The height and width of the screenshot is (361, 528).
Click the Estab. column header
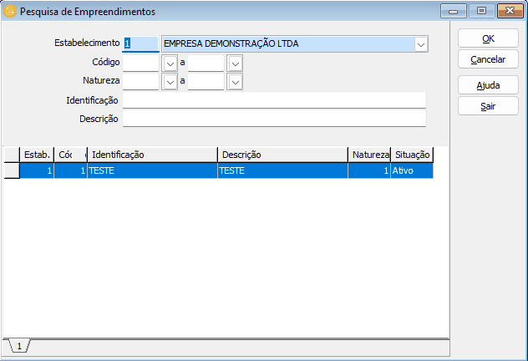coord(37,155)
